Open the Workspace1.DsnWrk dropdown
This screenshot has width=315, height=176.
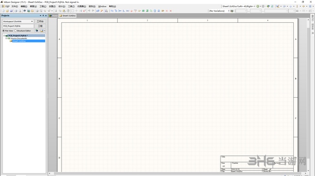click(18, 21)
